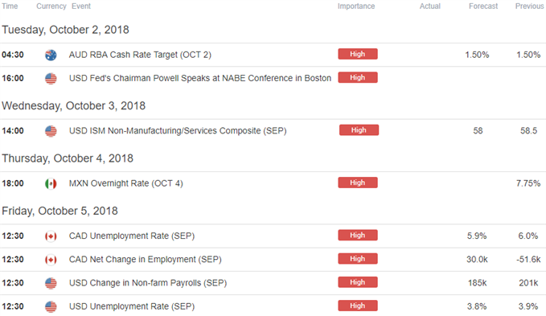Open USD Unemployment Rate (SEP) event
The height and width of the screenshot is (316, 546).
coord(132,306)
